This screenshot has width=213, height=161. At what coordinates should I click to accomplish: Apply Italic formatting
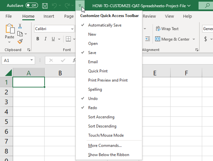45,39
